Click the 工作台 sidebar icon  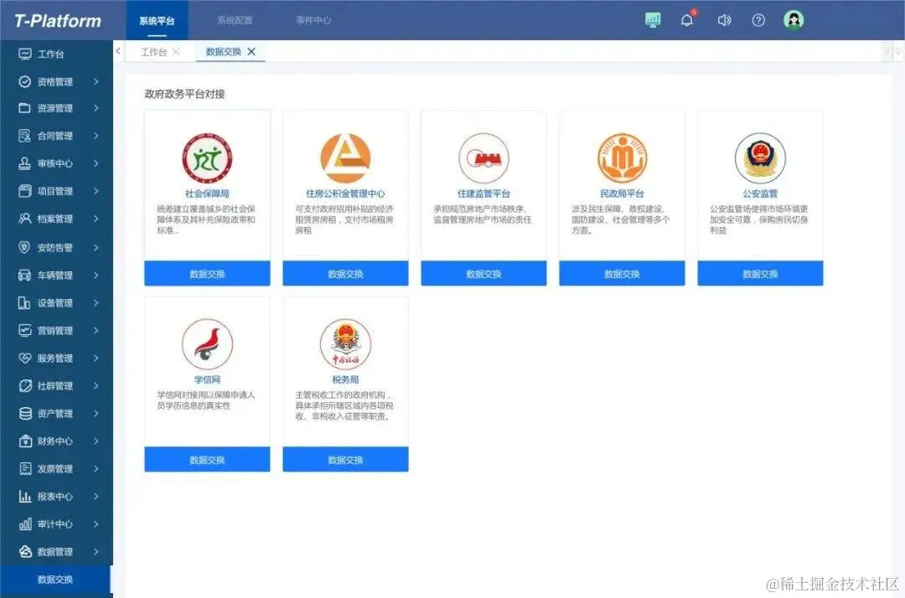click(25, 54)
